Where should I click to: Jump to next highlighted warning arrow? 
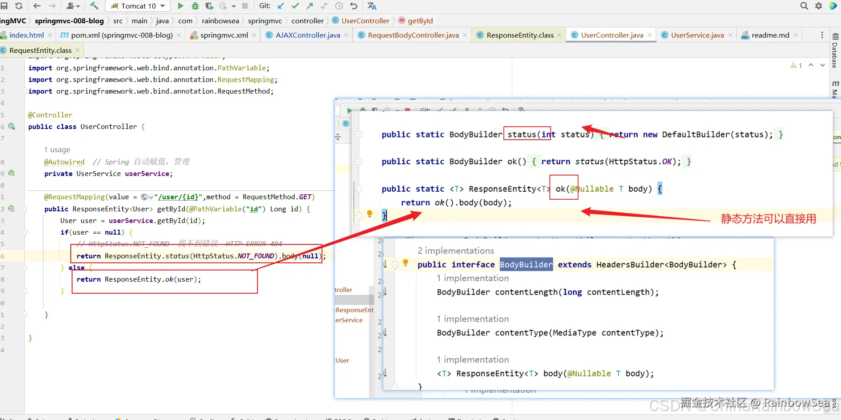823,65
